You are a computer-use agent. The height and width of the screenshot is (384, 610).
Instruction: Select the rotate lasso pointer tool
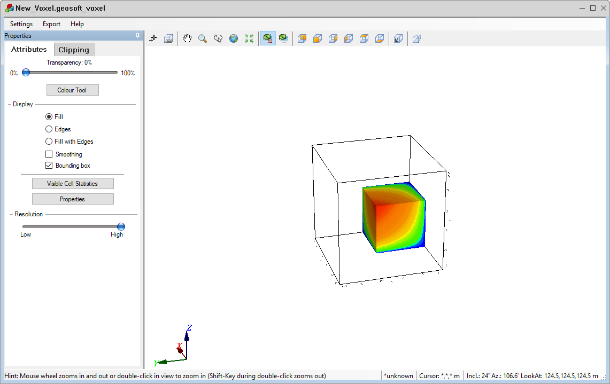(x=218, y=38)
